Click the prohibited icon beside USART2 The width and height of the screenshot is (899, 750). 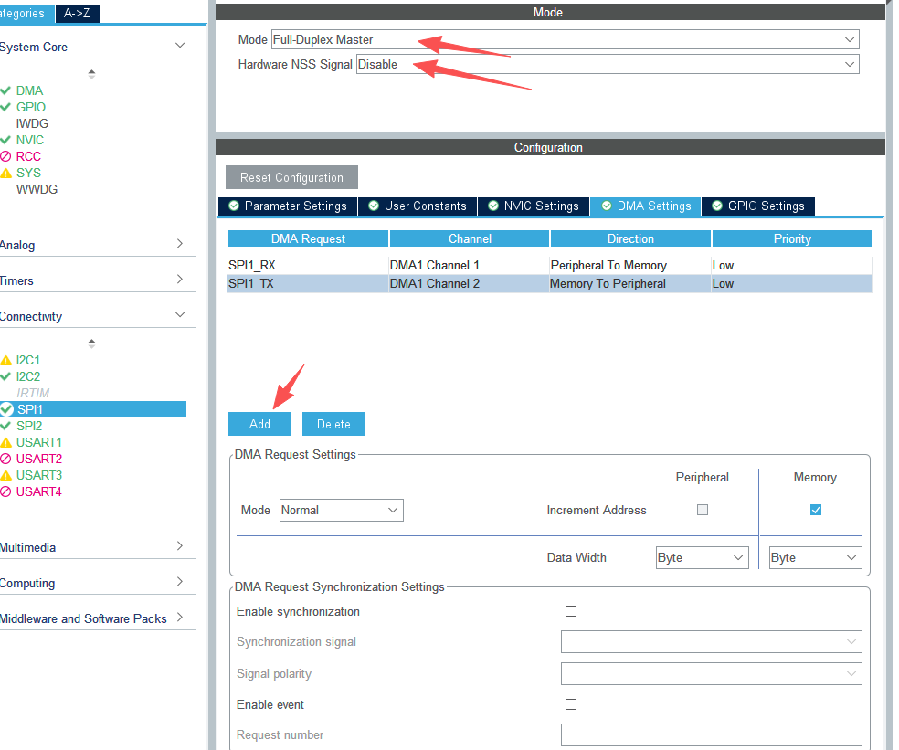point(5,459)
